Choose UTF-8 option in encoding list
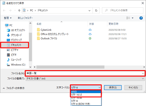146x106 pixels. pyautogui.click(x=86, y=101)
